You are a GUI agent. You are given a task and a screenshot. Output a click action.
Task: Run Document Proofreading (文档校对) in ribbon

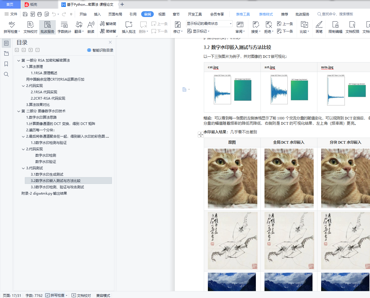click(x=30, y=27)
